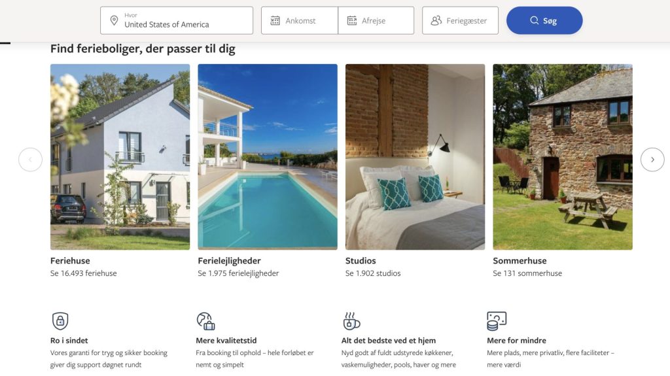The width and height of the screenshot is (670, 376).
Task: Follow the Se 1.902 studios link
Action: 373,273
